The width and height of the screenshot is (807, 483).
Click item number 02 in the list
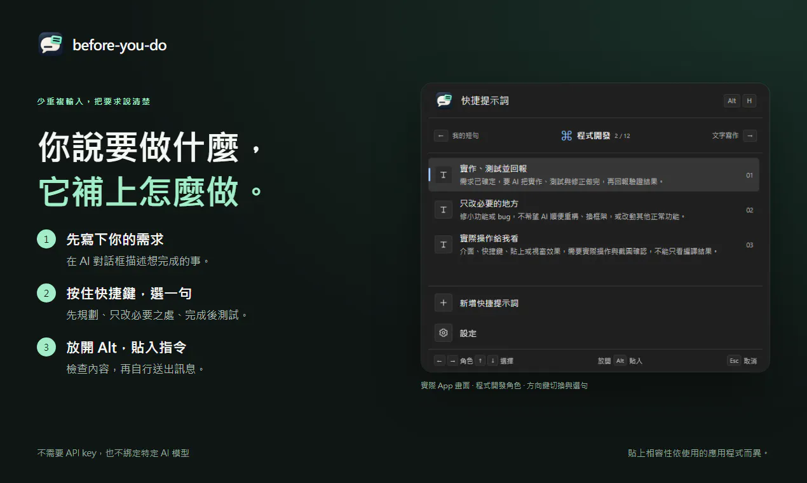749,210
